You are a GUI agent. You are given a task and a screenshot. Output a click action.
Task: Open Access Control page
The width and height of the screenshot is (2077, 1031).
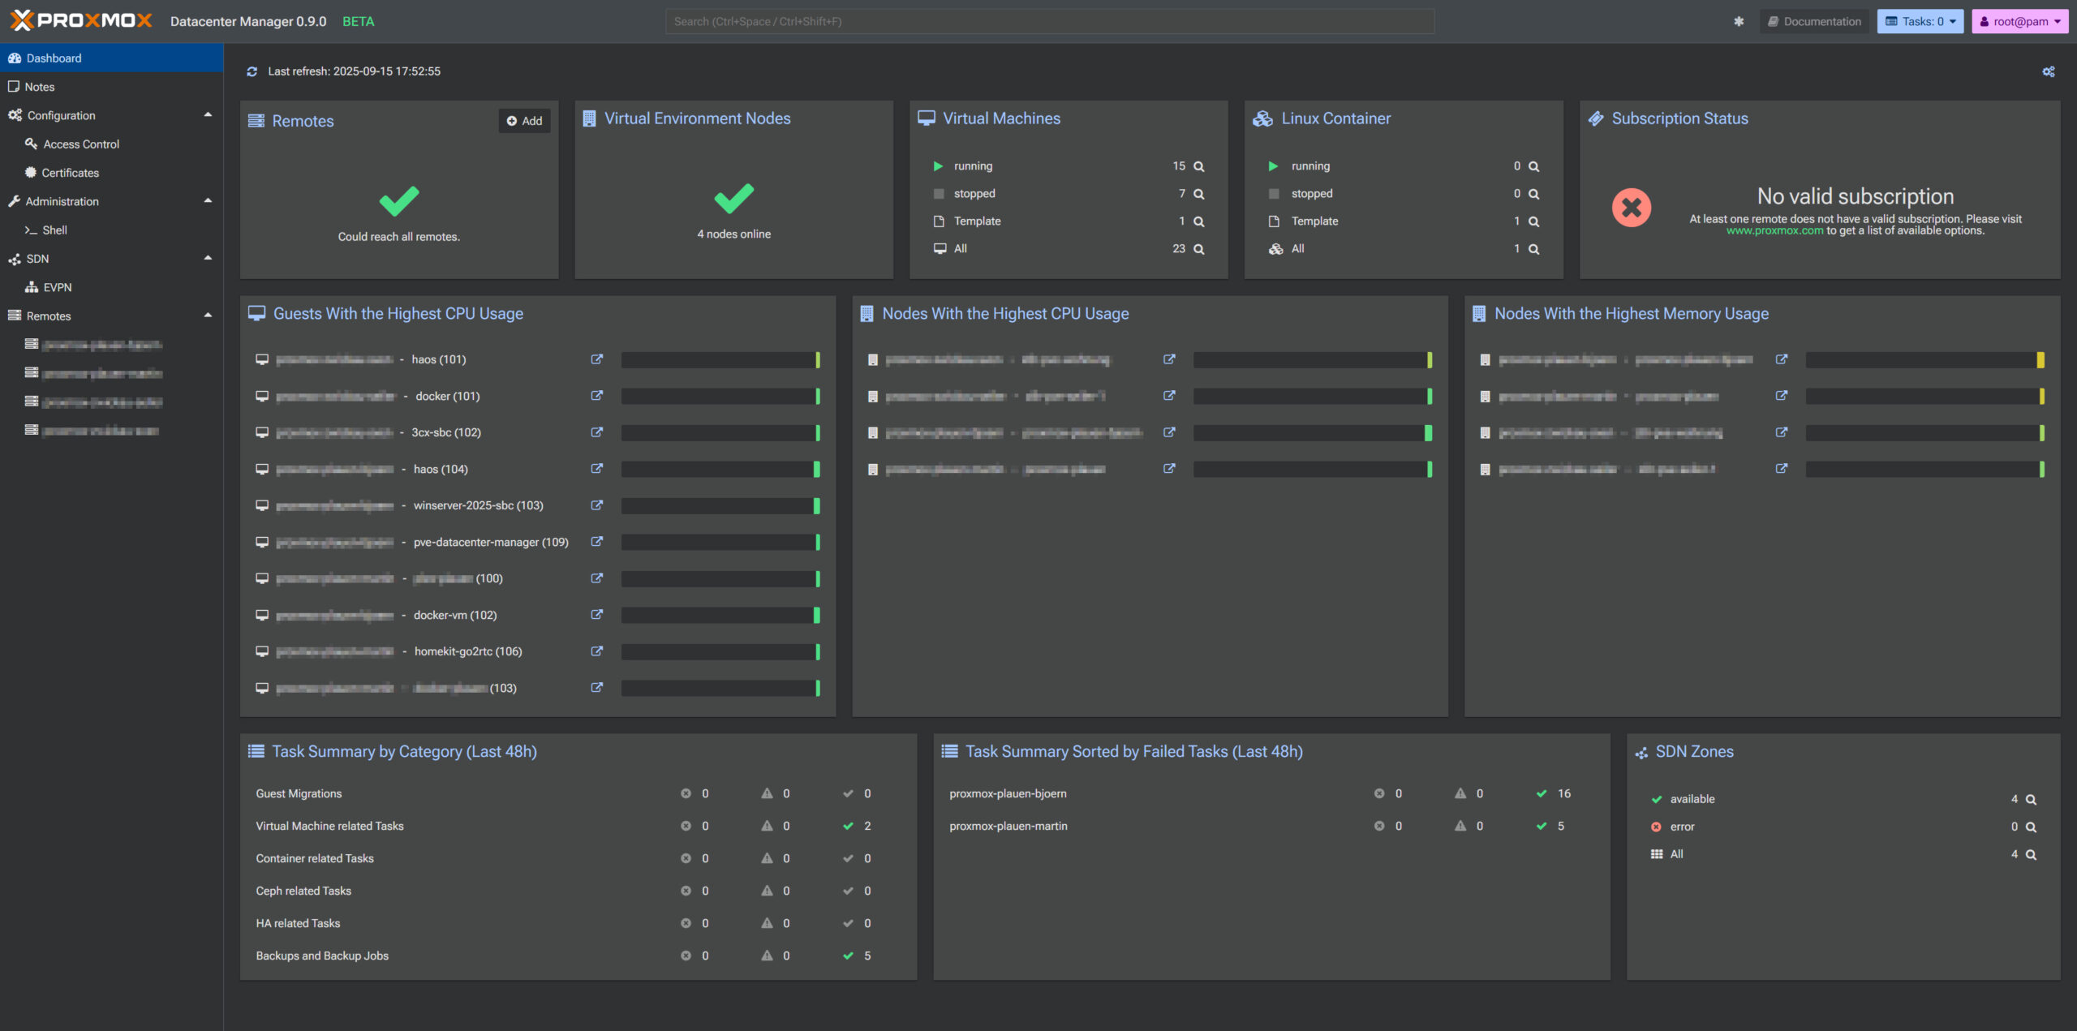pos(112,144)
